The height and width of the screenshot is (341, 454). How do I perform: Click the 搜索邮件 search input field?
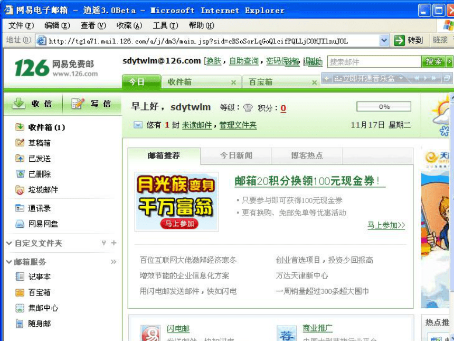click(x=374, y=62)
